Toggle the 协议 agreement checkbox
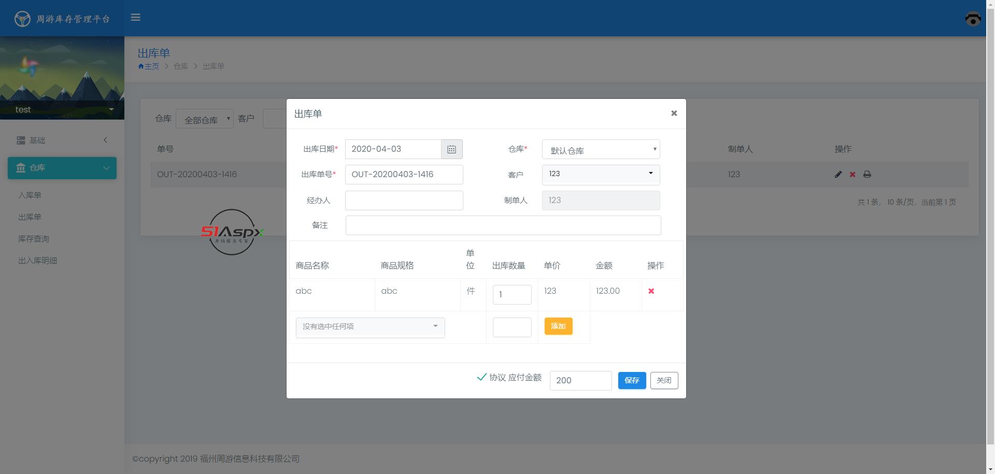 tap(481, 377)
